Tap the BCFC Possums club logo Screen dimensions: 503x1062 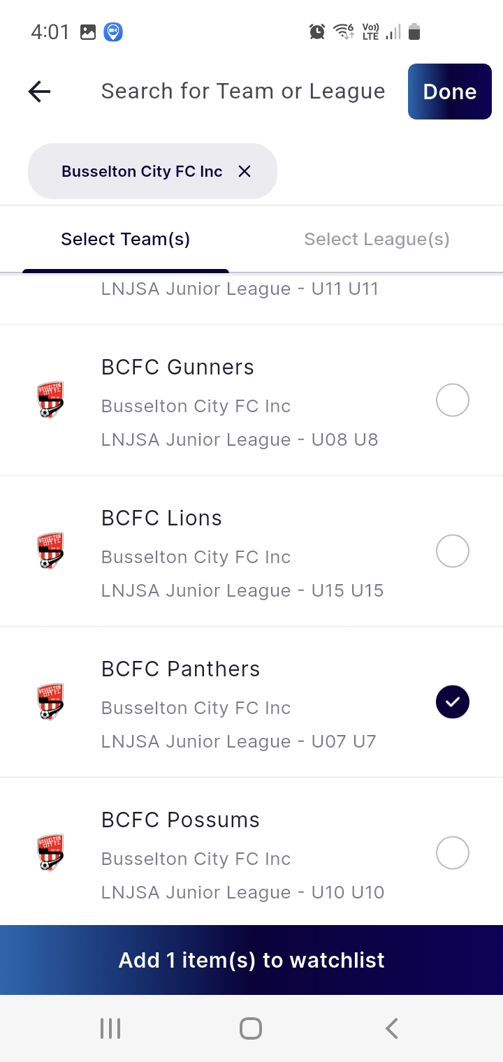[50, 853]
